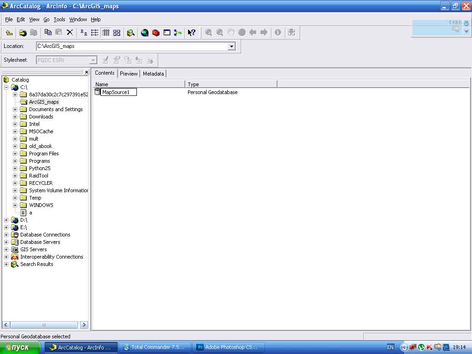The height and width of the screenshot is (354, 472).
Task: Click the Start (пуск) button
Action: [20, 347]
